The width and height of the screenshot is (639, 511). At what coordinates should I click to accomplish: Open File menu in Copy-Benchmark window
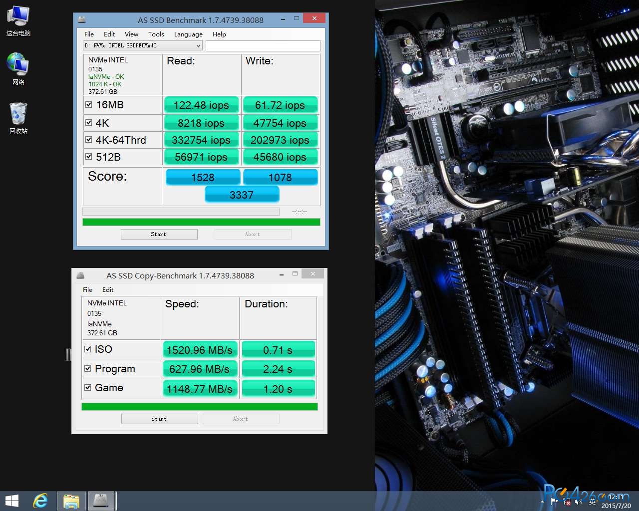pyautogui.click(x=87, y=289)
